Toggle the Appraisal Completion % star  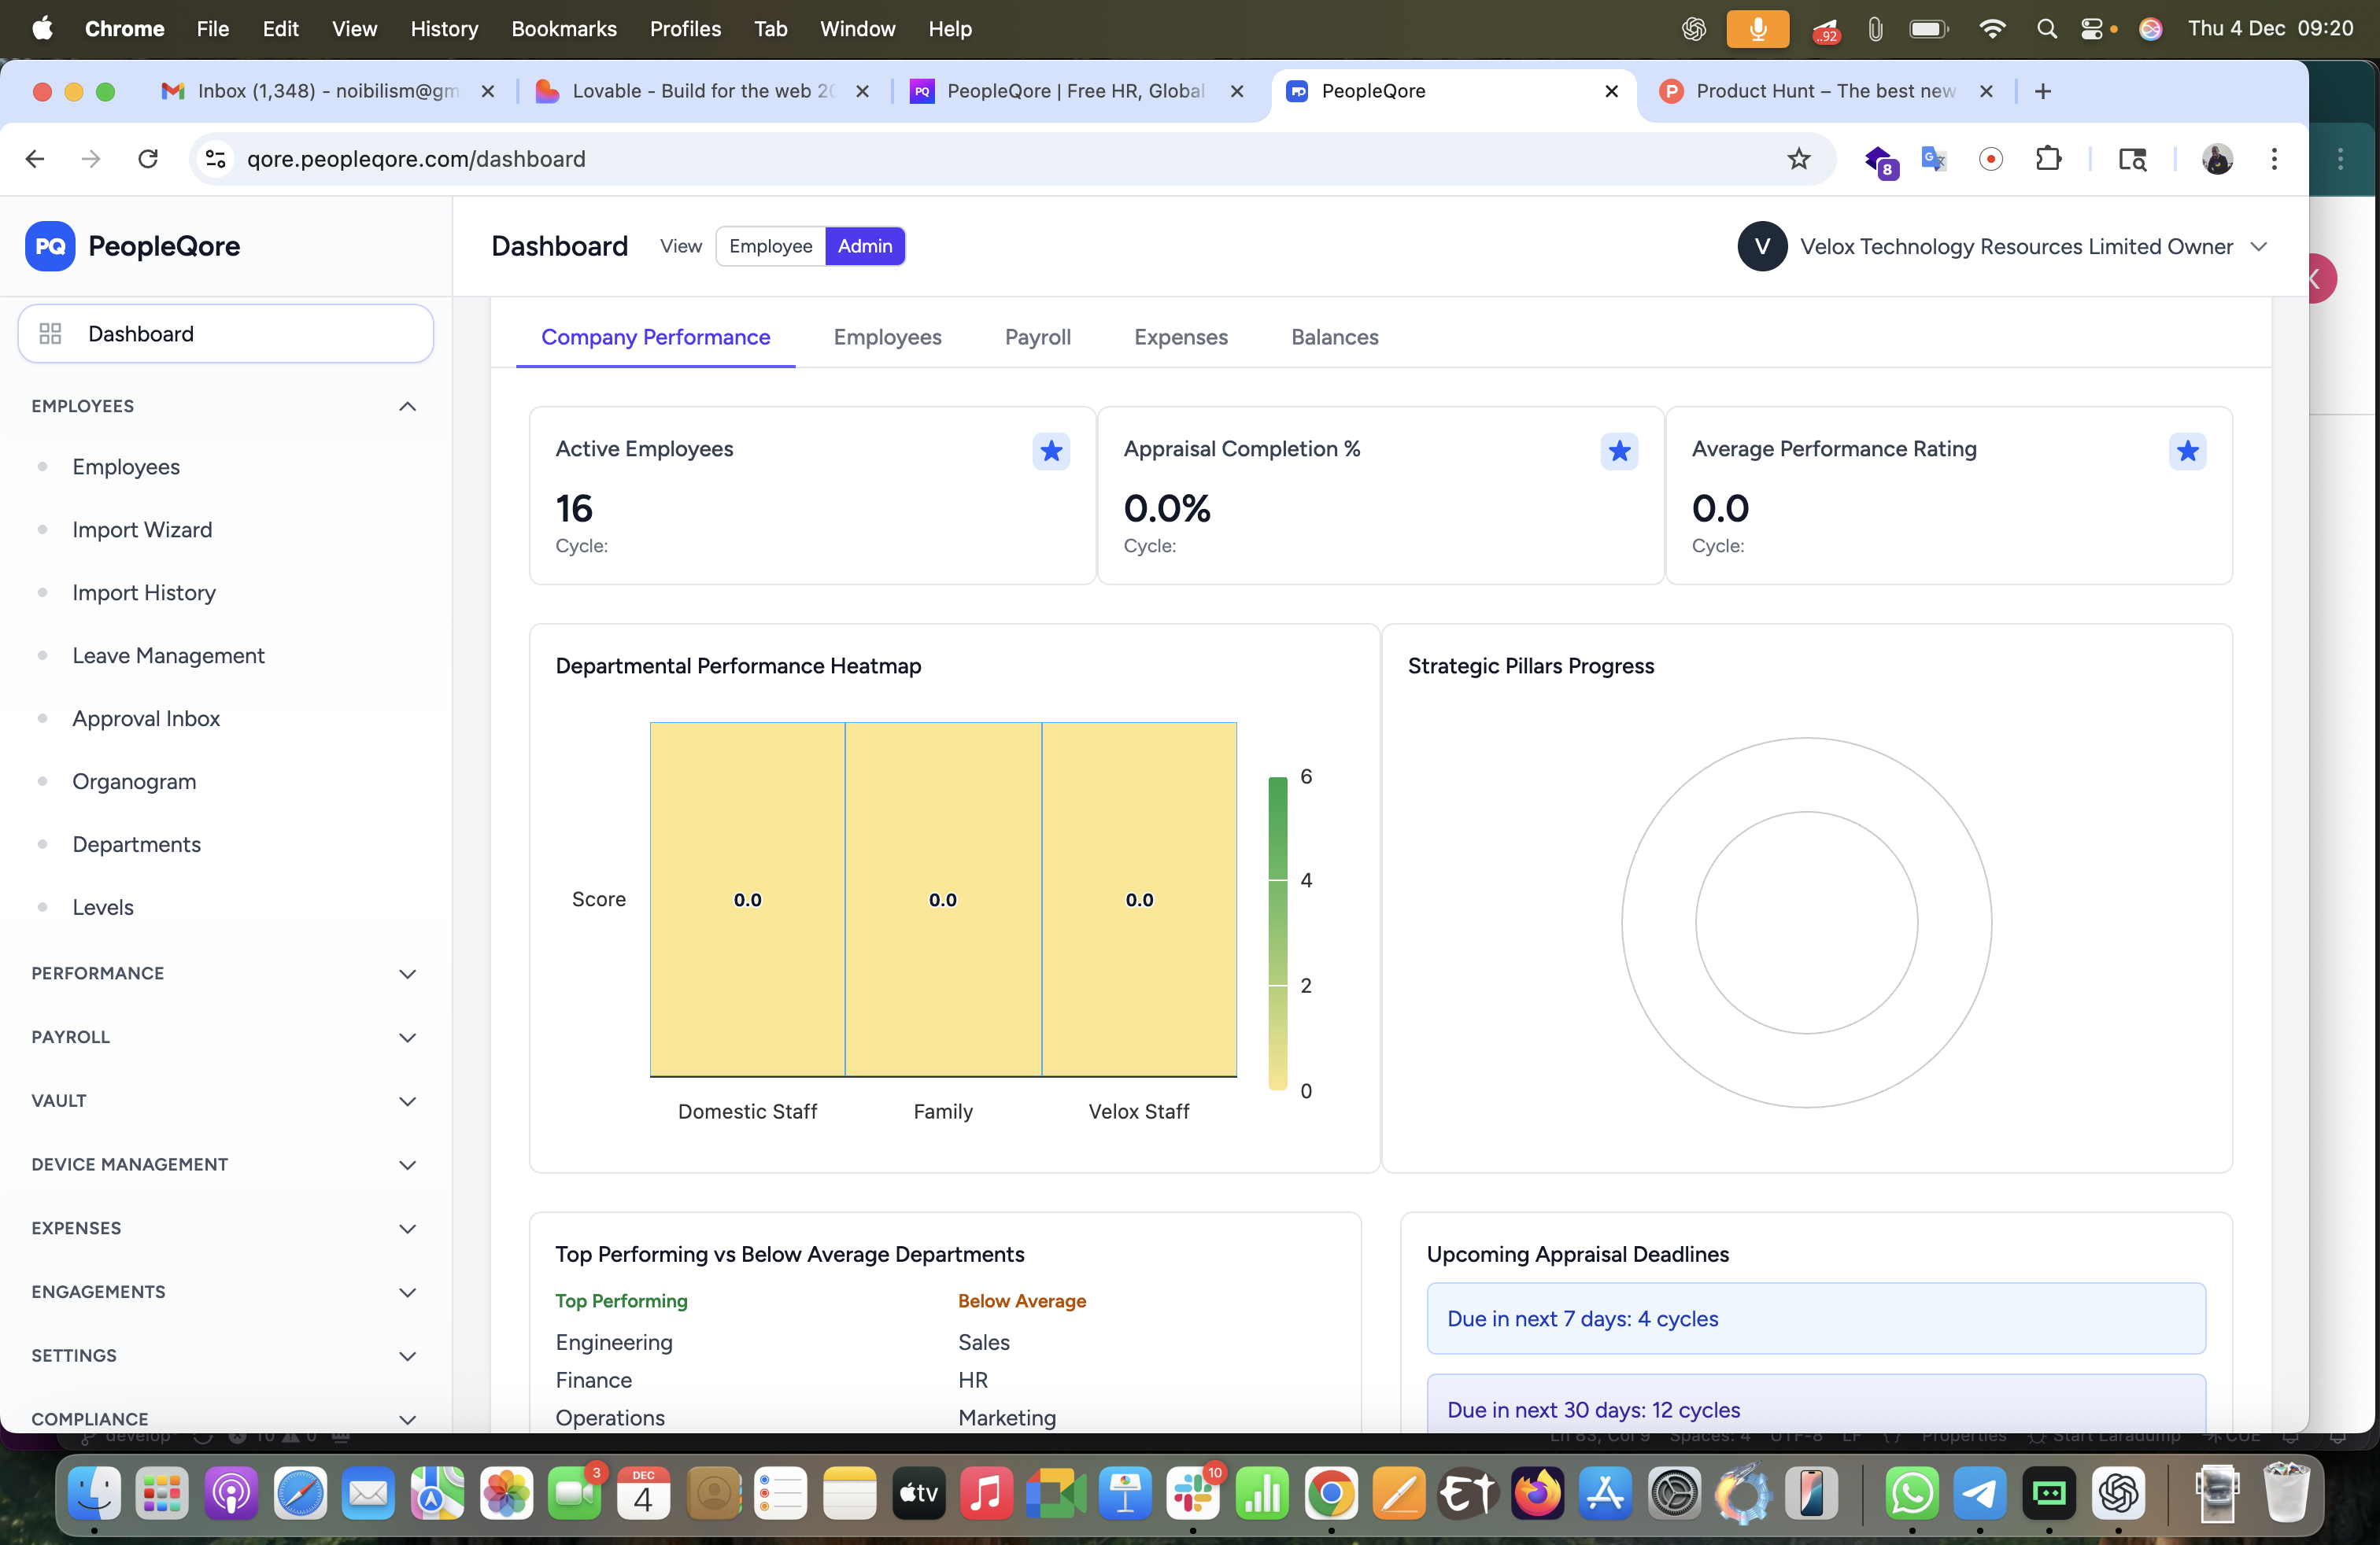tap(1619, 451)
